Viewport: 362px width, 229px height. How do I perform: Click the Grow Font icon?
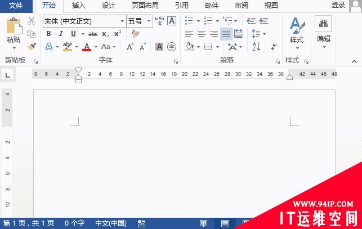130,47
